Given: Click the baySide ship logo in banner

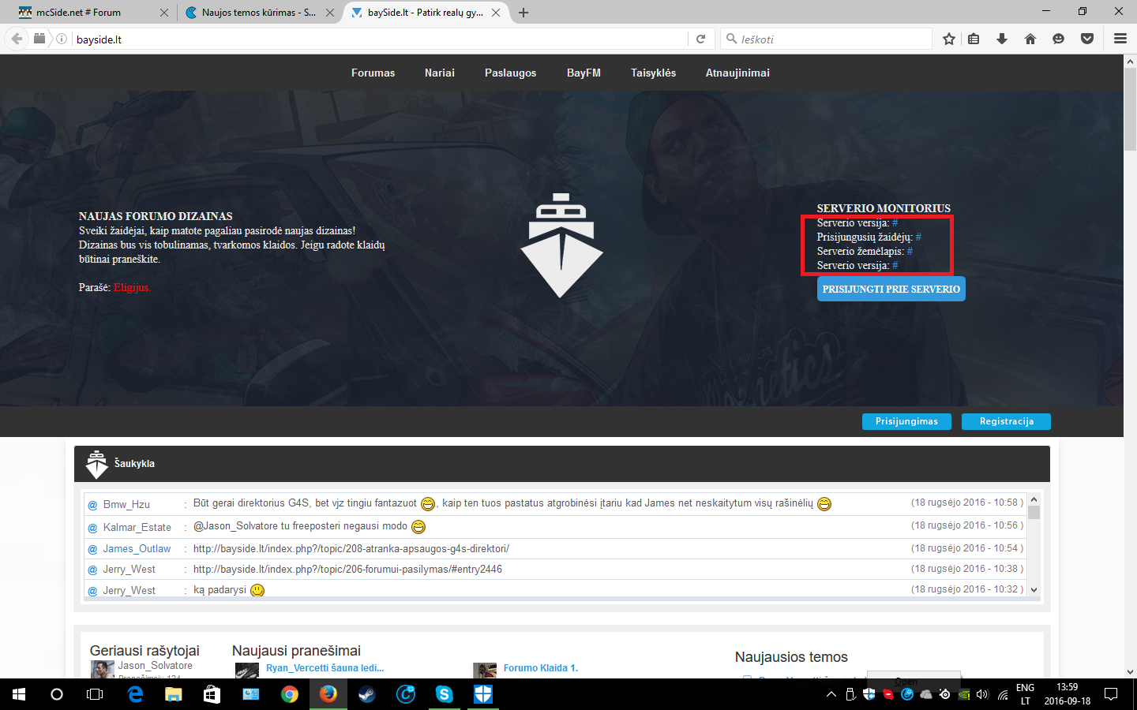Looking at the screenshot, I should (561, 245).
